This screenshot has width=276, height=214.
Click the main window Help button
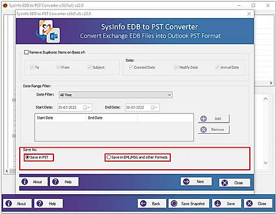point(48,204)
